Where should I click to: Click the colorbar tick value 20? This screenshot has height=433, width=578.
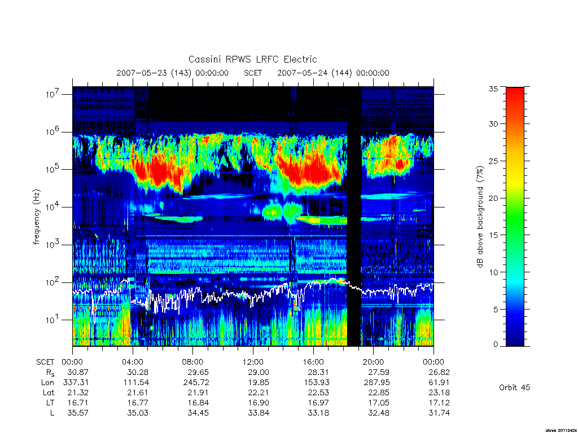coord(493,198)
